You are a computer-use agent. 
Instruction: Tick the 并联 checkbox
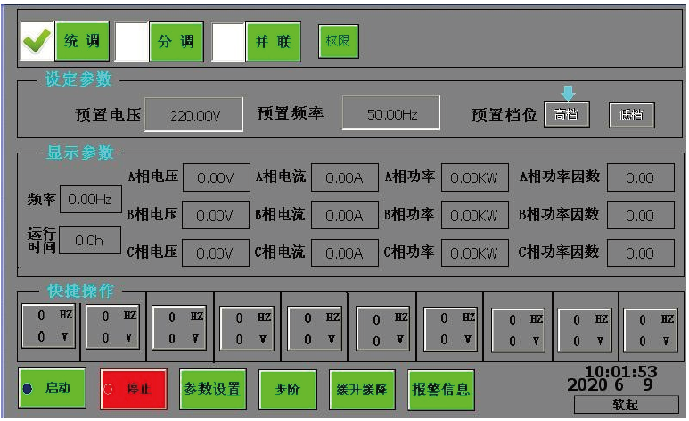(228, 41)
